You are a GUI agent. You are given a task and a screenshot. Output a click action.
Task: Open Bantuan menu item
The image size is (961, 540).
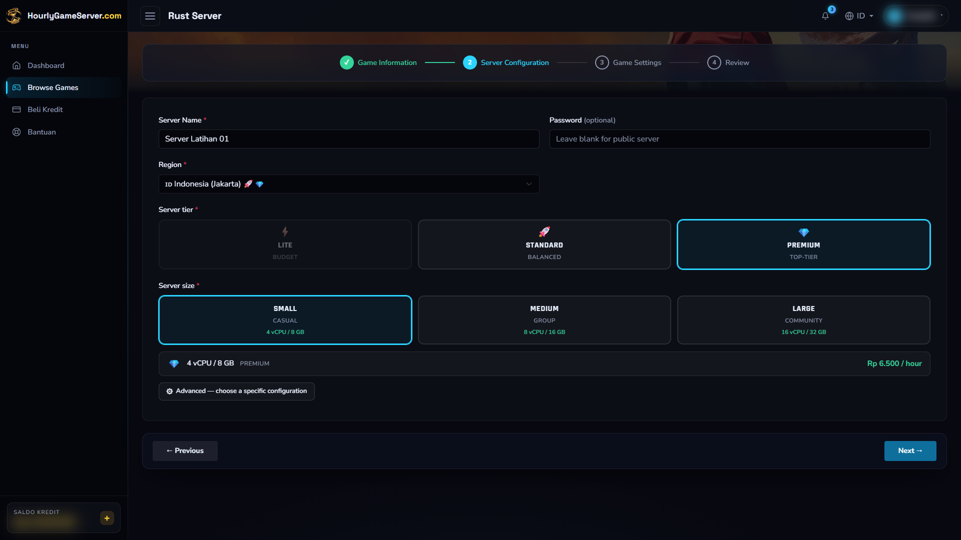coord(64,132)
